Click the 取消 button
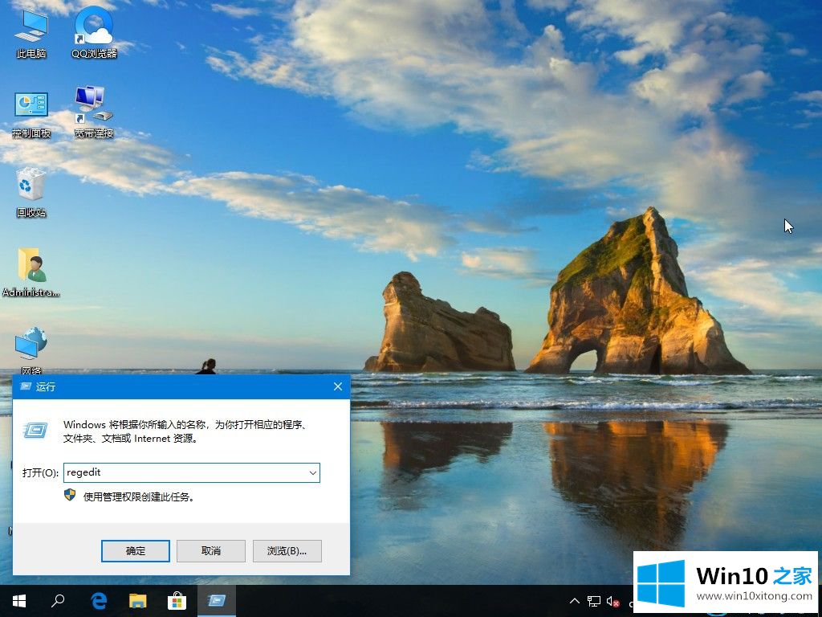The width and height of the screenshot is (822, 617). [x=211, y=550]
